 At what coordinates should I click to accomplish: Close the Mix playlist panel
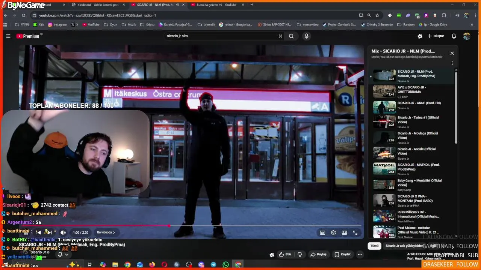pyautogui.click(x=452, y=53)
